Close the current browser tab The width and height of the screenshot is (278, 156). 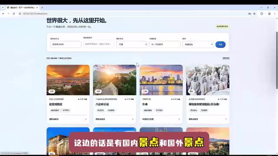(37, 8)
